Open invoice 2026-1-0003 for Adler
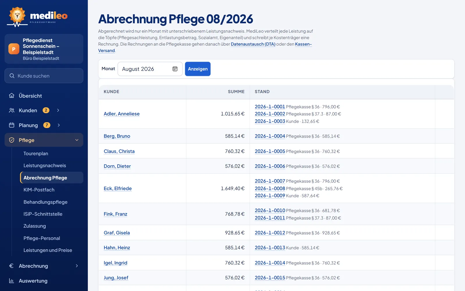Screen dimensions: 465x291 270,121
